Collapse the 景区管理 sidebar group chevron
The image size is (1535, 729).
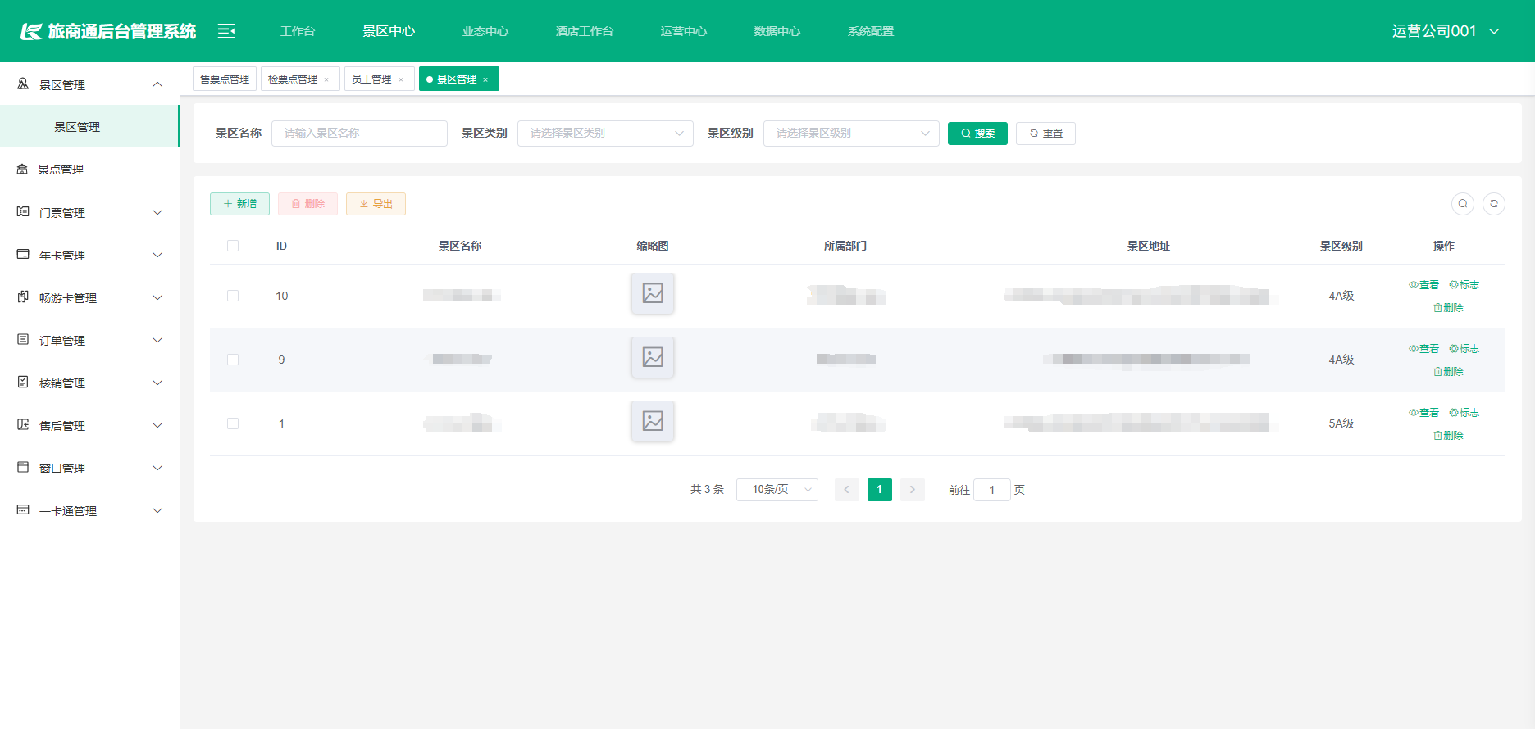tap(157, 84)
